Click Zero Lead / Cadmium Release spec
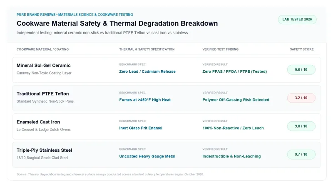Image resolution: width=333 pixels, height=187 pixels. (147, 71)
